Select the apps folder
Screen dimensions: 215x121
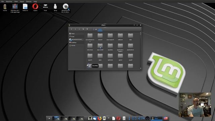tap(100, 57)
